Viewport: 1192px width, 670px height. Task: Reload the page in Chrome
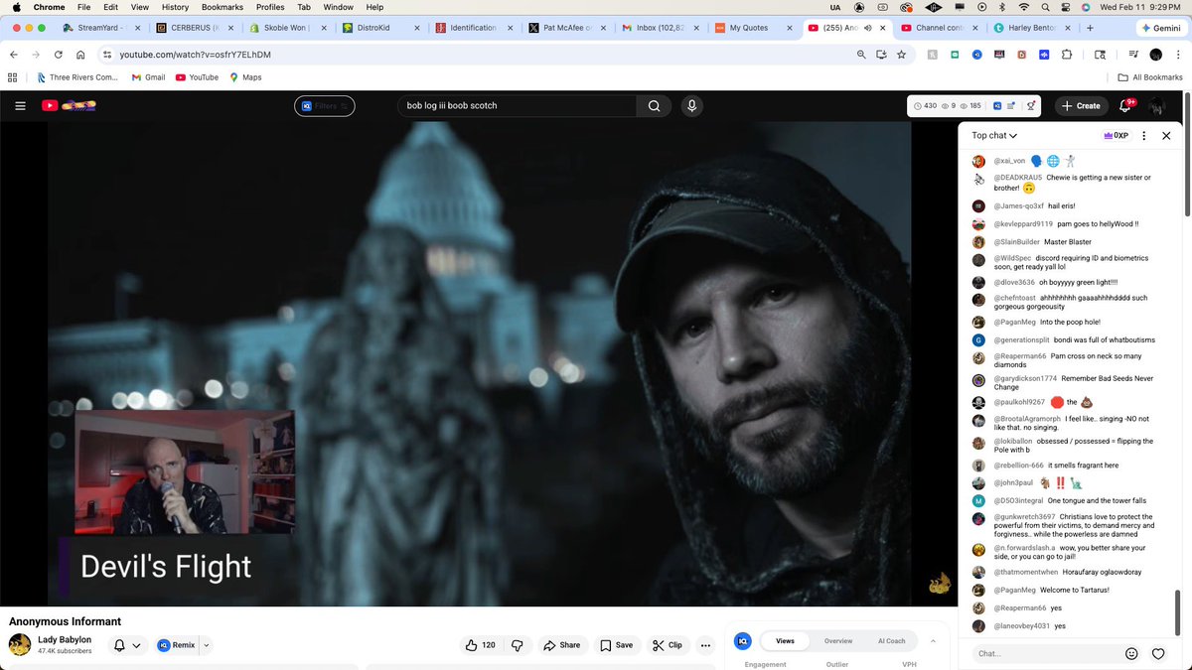(x=59, y=55)
